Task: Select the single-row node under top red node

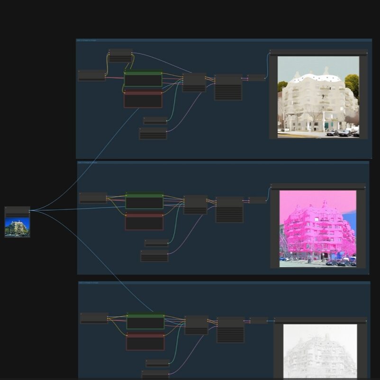Action: tap(155, 121)
